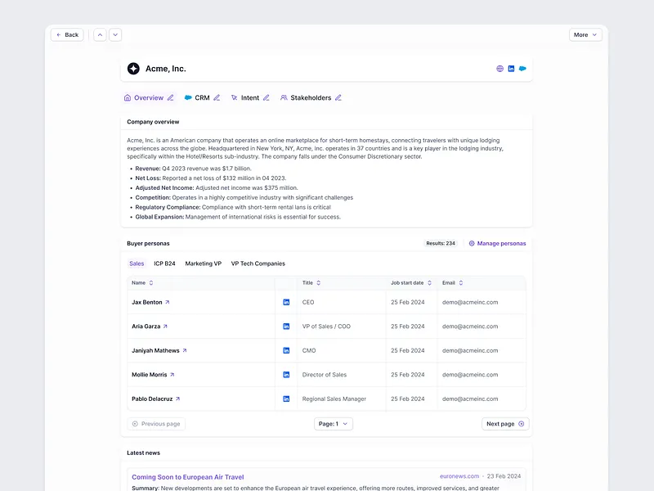Click the globe website icon
This screenshot has width=654, height=491.
click(499, 69)
